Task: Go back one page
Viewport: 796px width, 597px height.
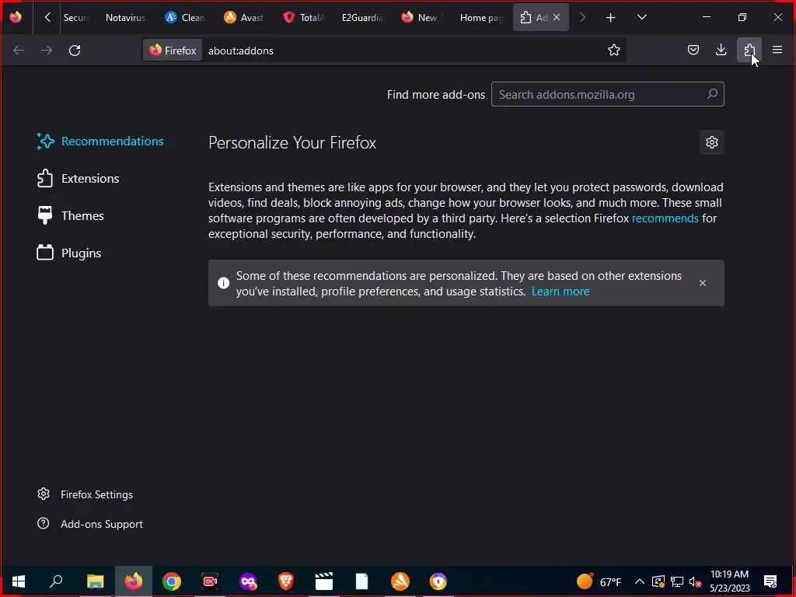Action: [x=19, y=51]
